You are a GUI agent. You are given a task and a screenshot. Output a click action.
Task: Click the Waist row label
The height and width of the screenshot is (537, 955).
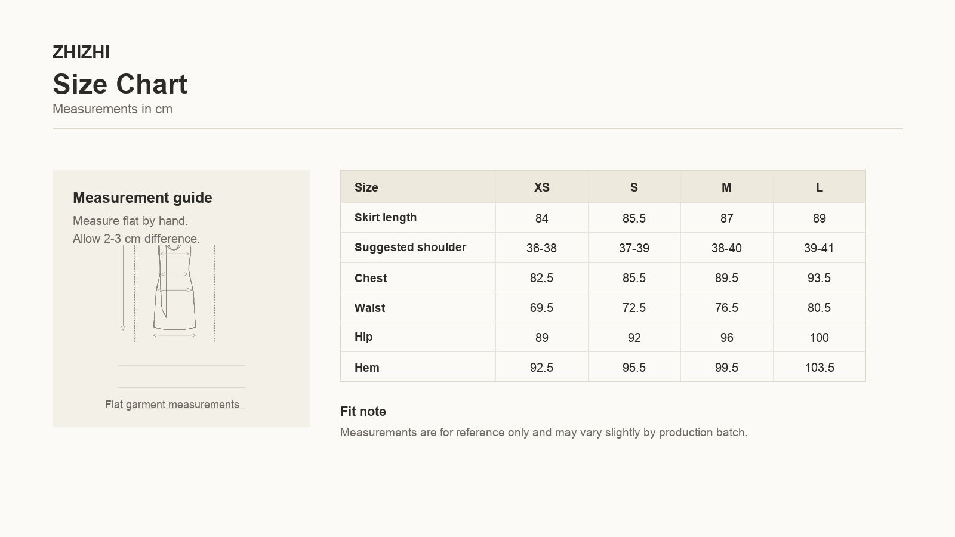point(369,308)
